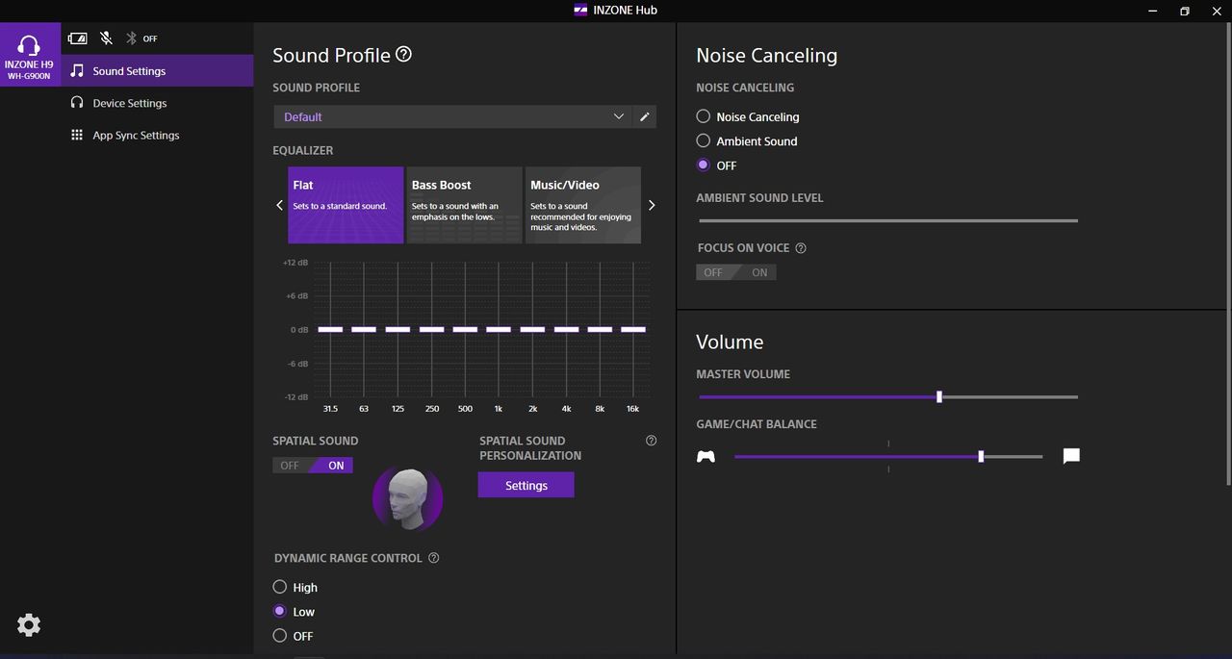Show next equalizer presets with right arrow
The width and height of the screenshot is (1232, 659).
coord(652,205)
